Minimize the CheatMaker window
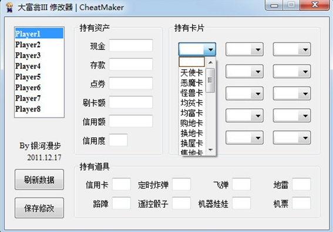The height and width of the screenshot is (232, 333). 274,5
